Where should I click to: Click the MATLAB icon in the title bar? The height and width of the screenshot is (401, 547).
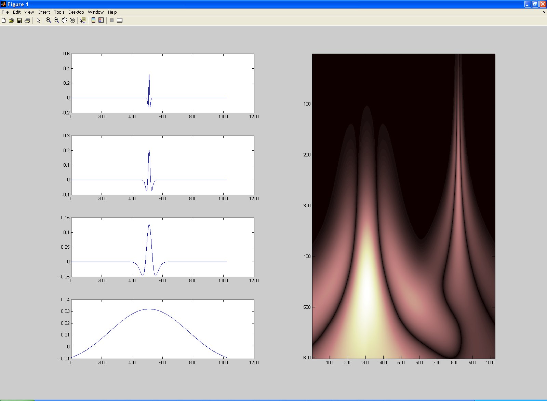3,4
